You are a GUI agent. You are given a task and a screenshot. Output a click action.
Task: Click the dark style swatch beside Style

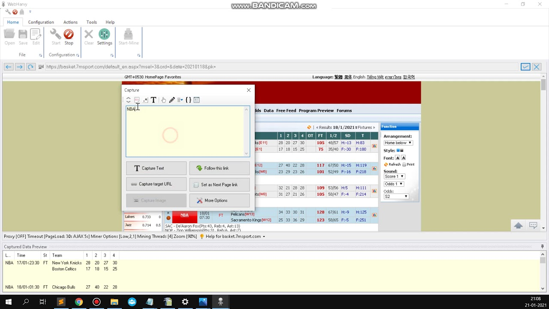click(402, 151)
